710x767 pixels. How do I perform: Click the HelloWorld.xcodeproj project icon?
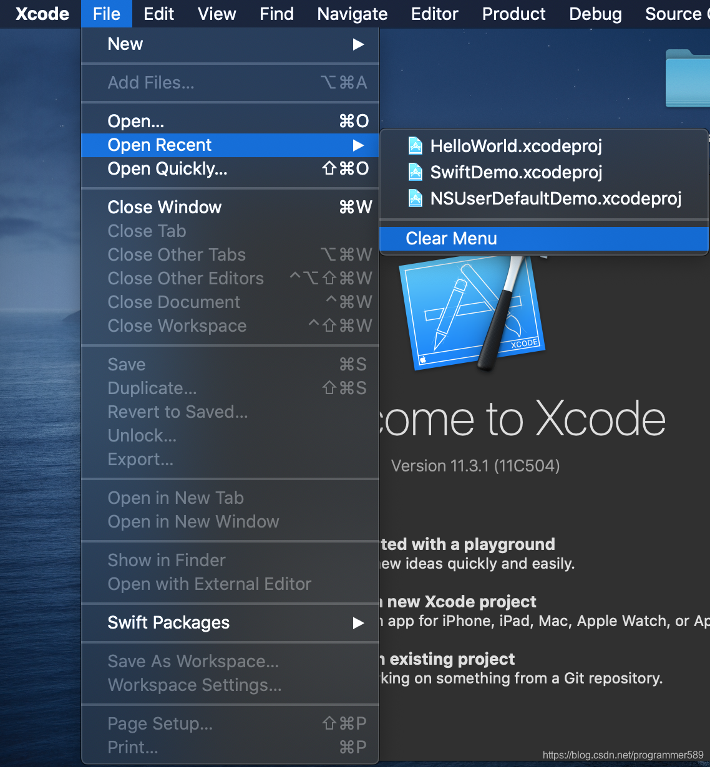415,145
